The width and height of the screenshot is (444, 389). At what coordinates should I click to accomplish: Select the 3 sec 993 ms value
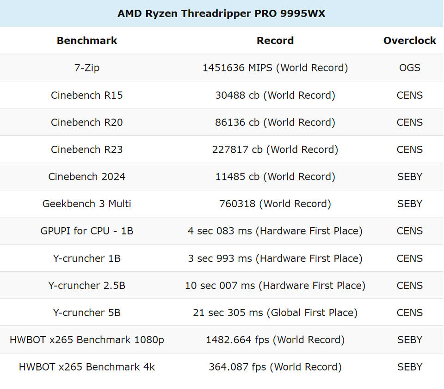click(x=220, y=258)
